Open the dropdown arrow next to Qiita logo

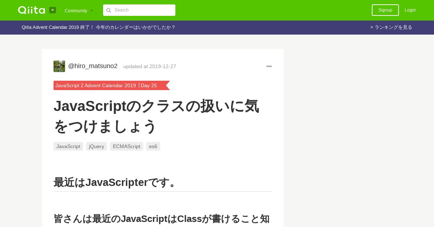click(52, 10)
